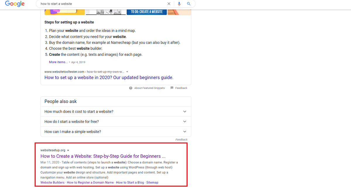Image resolution: width=351 pixels, height=189 pixels.
Task: Expand 'How do I start a website for free?'
Action: (116, 121)
